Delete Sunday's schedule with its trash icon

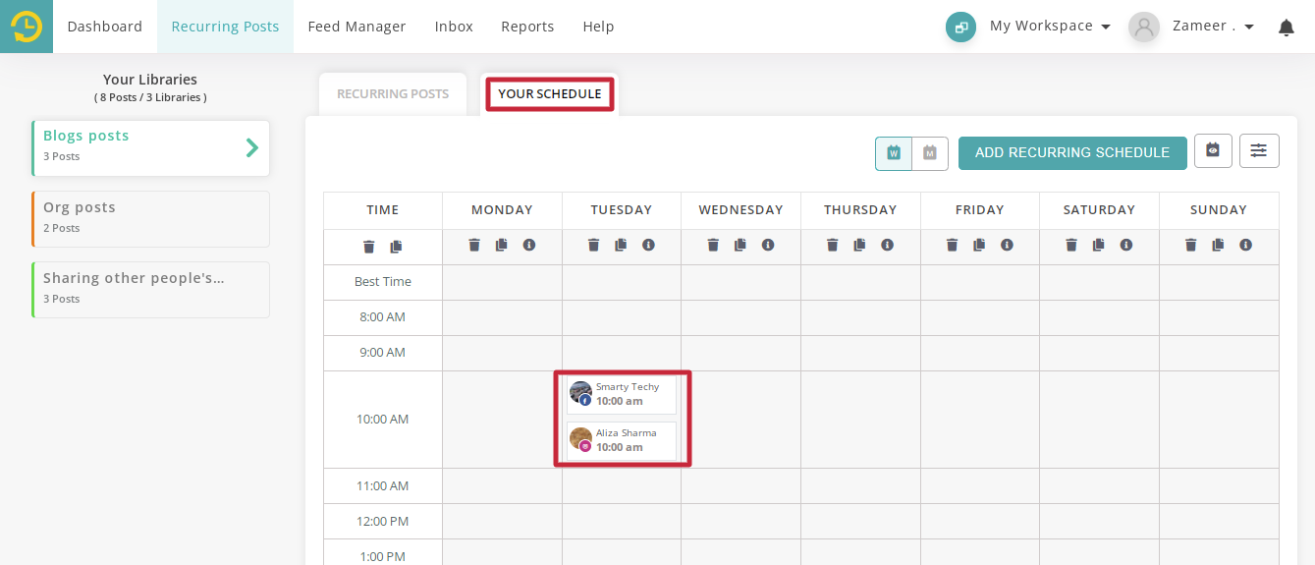pyautogui.click(x=1191, y=245)
